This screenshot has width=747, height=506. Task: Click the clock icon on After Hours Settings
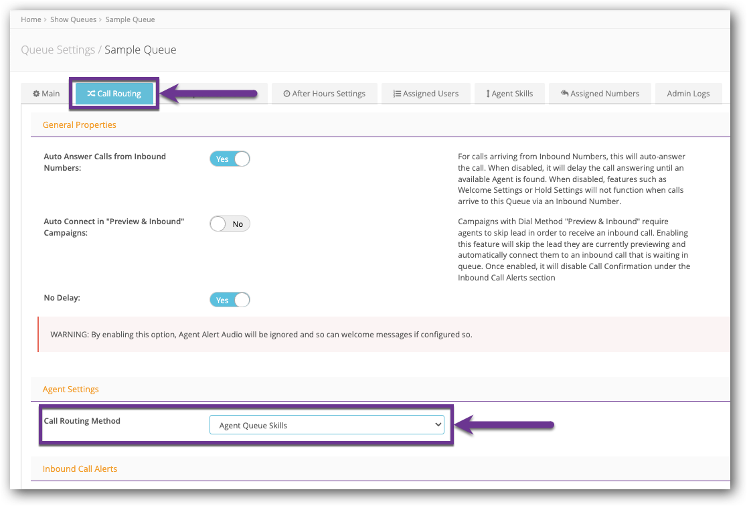click(x=286, y=94)
